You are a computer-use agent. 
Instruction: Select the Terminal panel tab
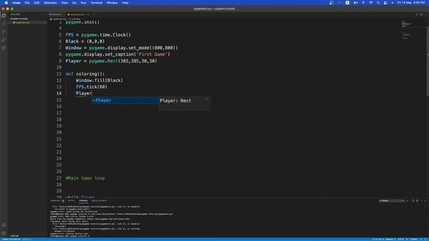pos(83,201)
